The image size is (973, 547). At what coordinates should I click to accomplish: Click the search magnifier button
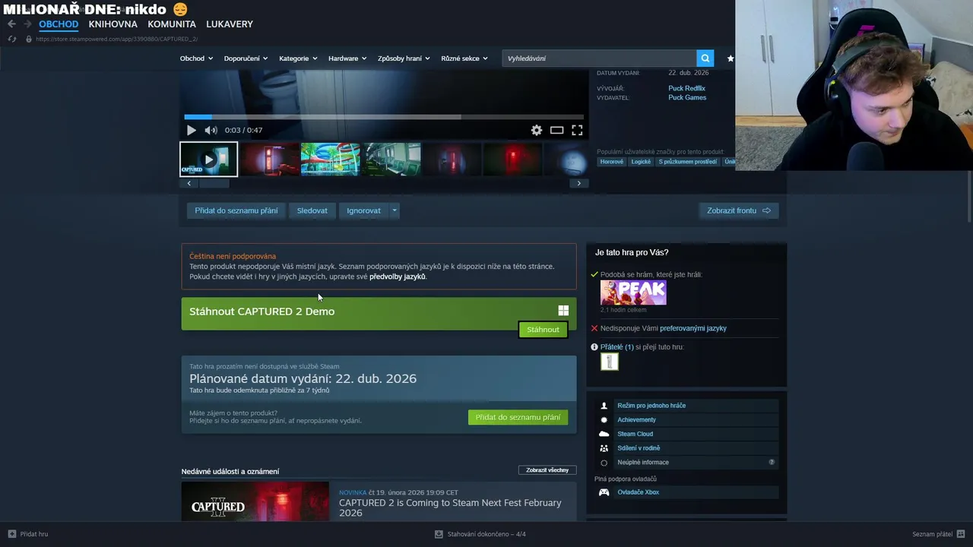705,58
